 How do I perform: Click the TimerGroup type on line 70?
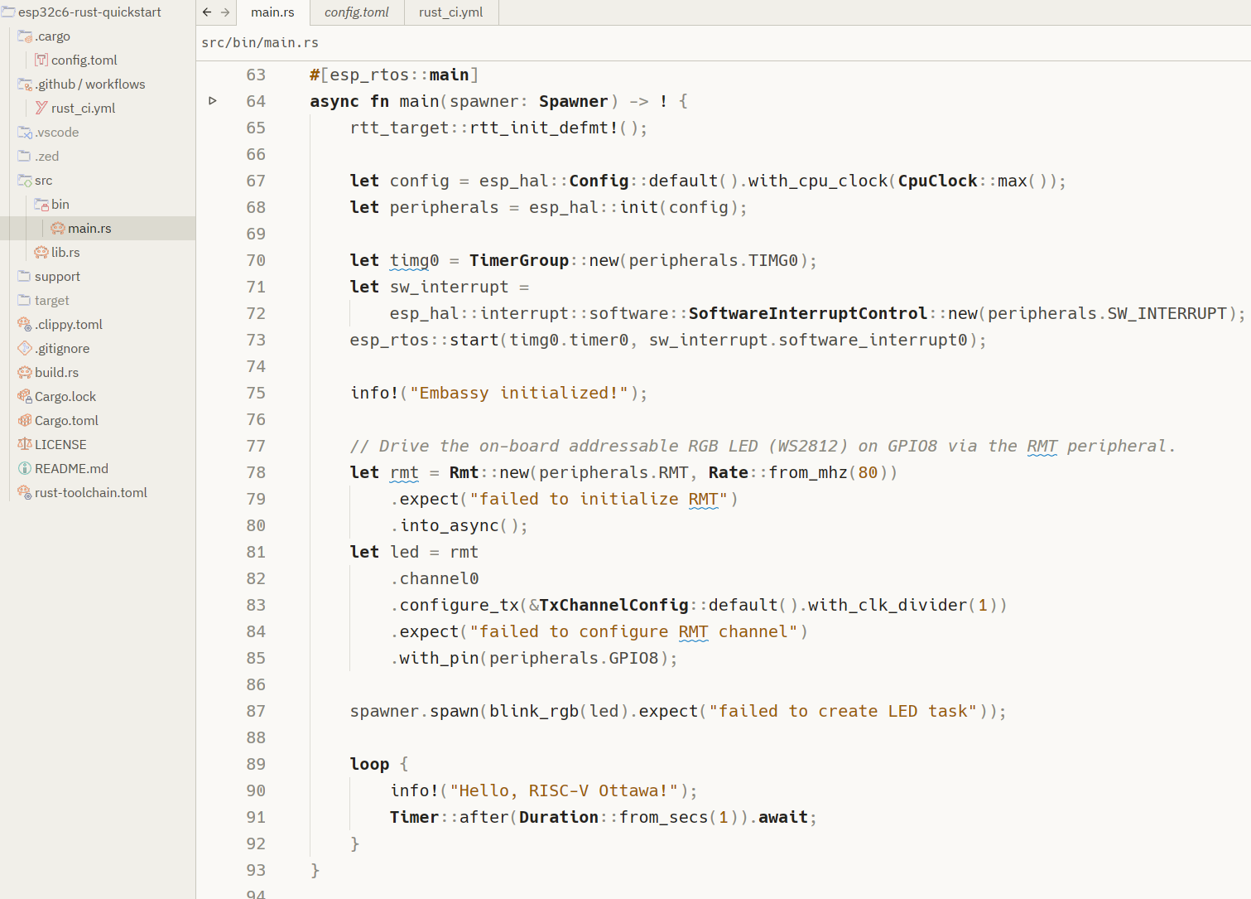(519, 260)
